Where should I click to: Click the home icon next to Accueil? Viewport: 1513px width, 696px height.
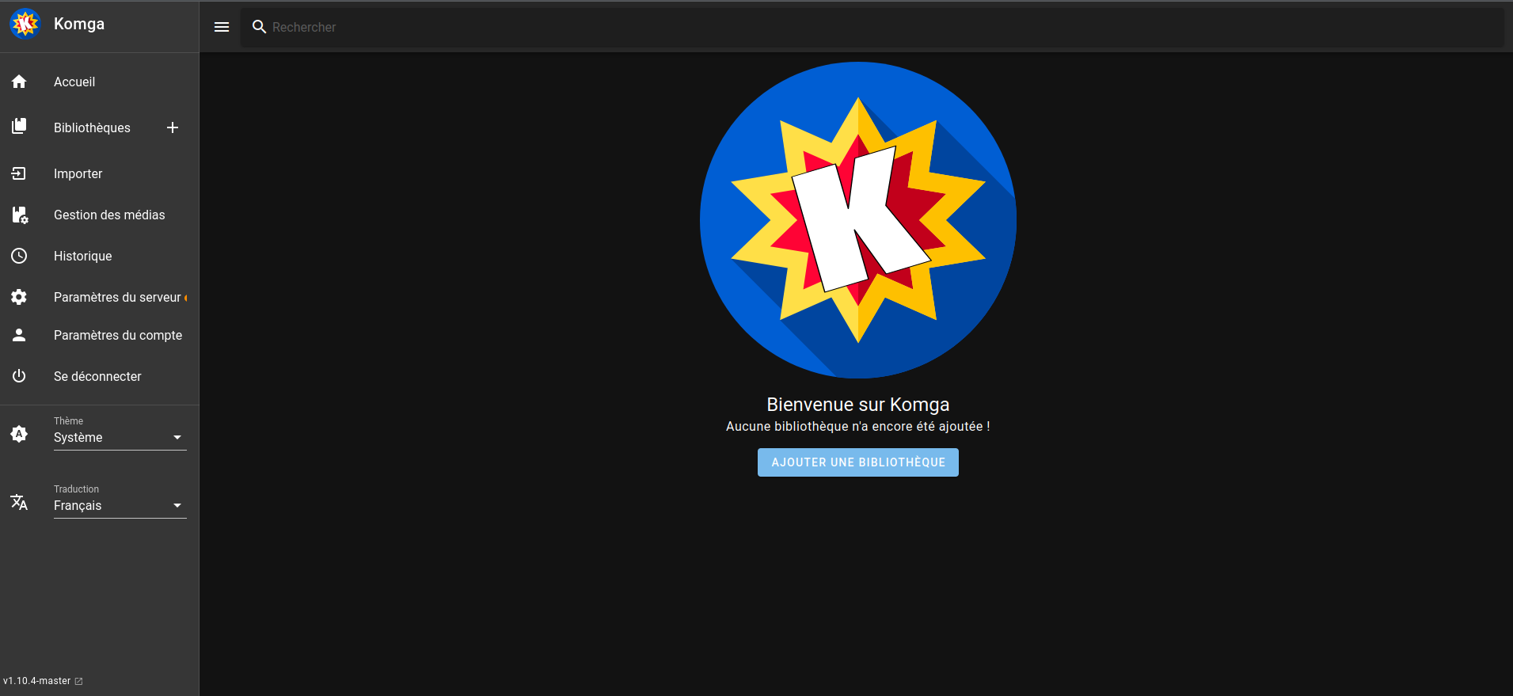(19, 82)
